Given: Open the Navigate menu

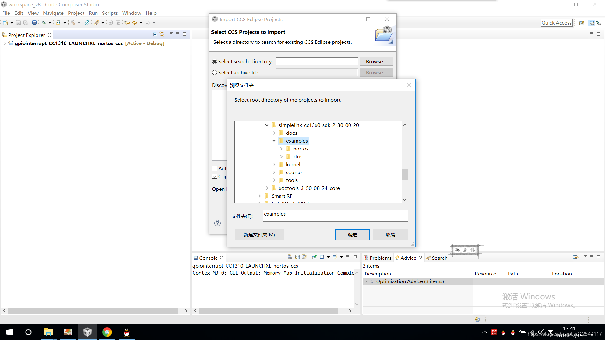Looking at the screenshot, I should click(x=53, y=13).
